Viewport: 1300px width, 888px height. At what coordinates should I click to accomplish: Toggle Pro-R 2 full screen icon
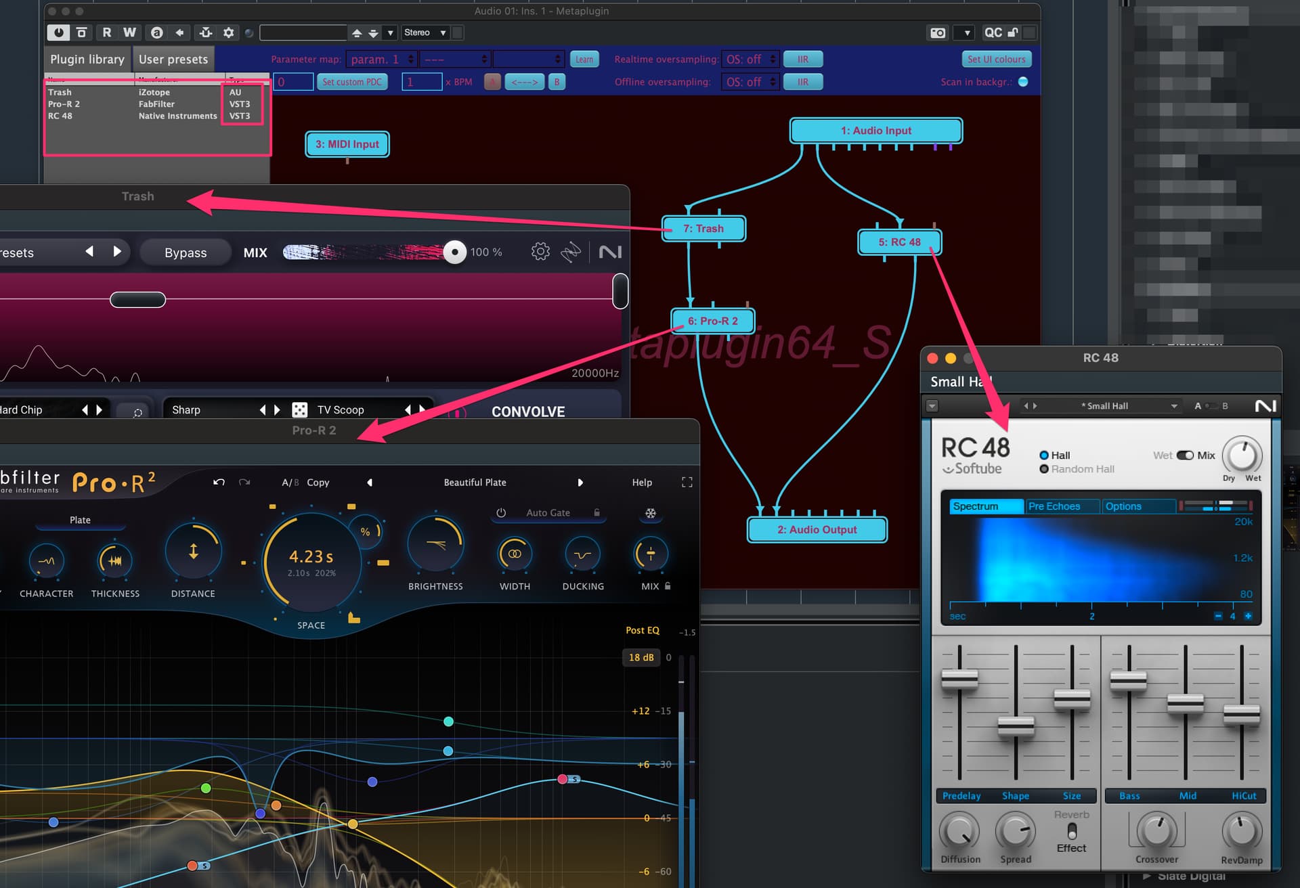[687, 483]
